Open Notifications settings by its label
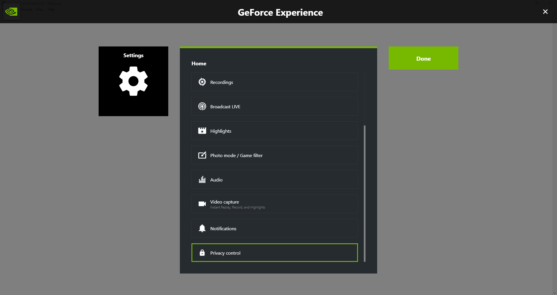This screenshot has width=557, height=295. (223, 229)
